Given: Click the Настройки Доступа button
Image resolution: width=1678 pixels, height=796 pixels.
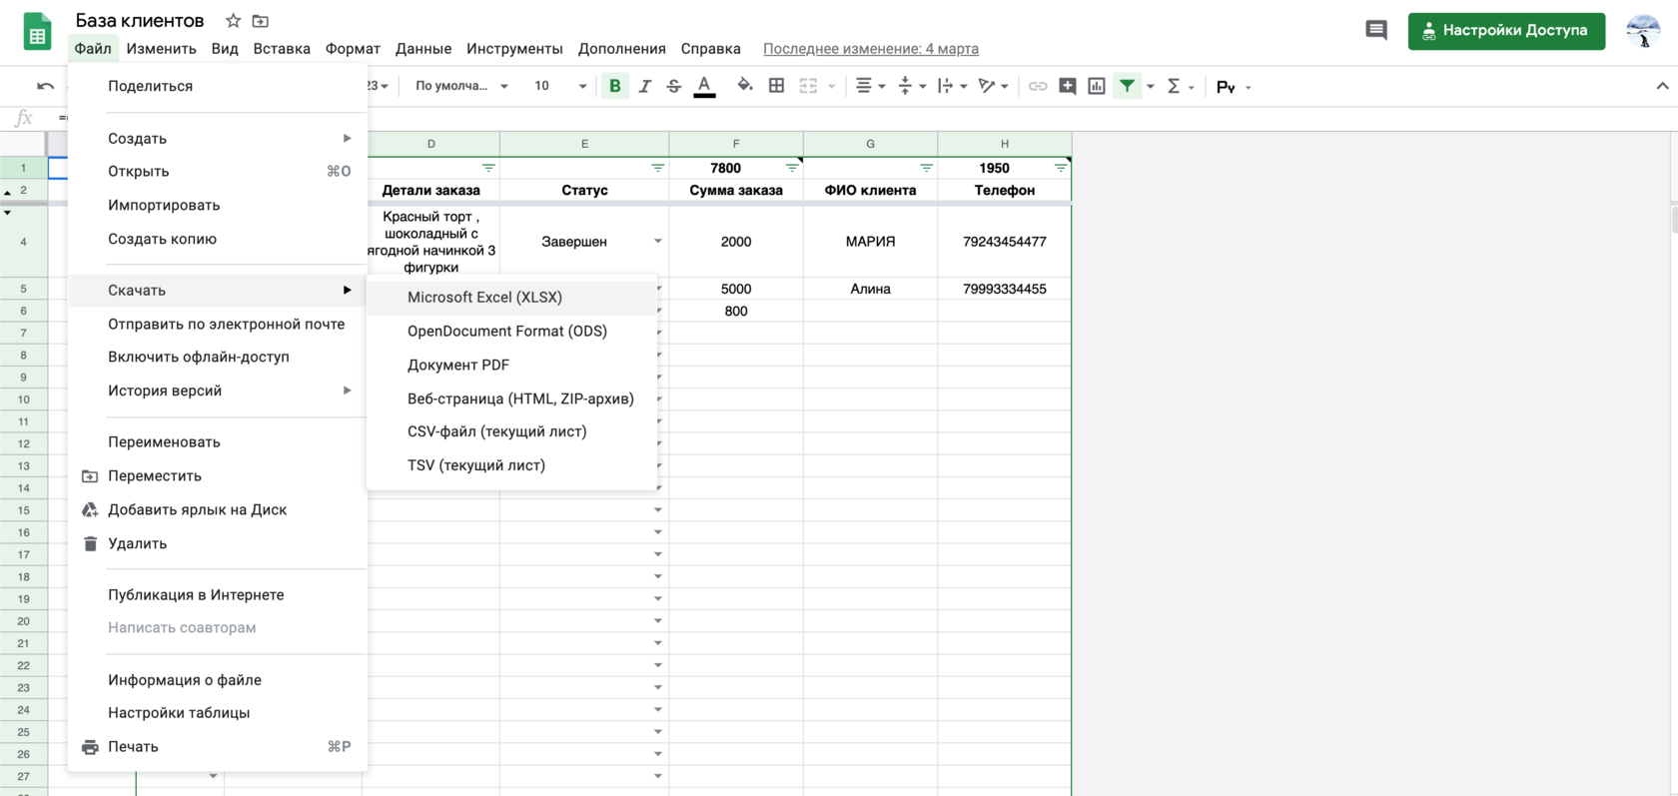Looking at the screenshot, I should 1506,31.
